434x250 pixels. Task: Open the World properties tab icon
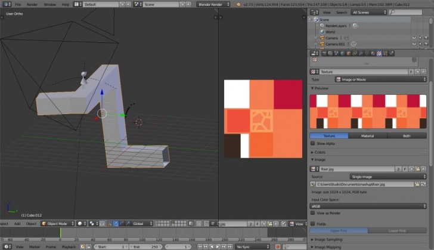pyautogui.click(x=342, y=53)
